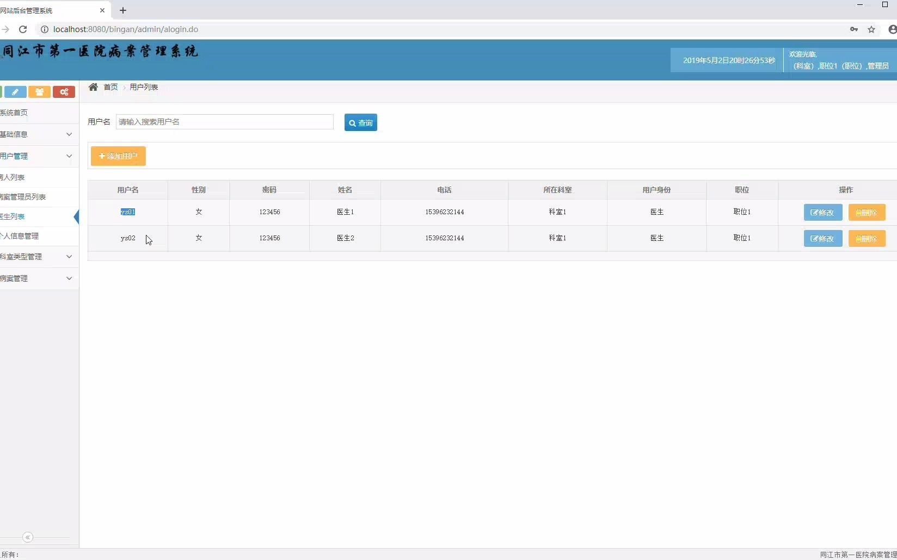Click the red settings gears shortcut icon
The height and width of the screenshot is (560, 897).
[x=64, y=92]
